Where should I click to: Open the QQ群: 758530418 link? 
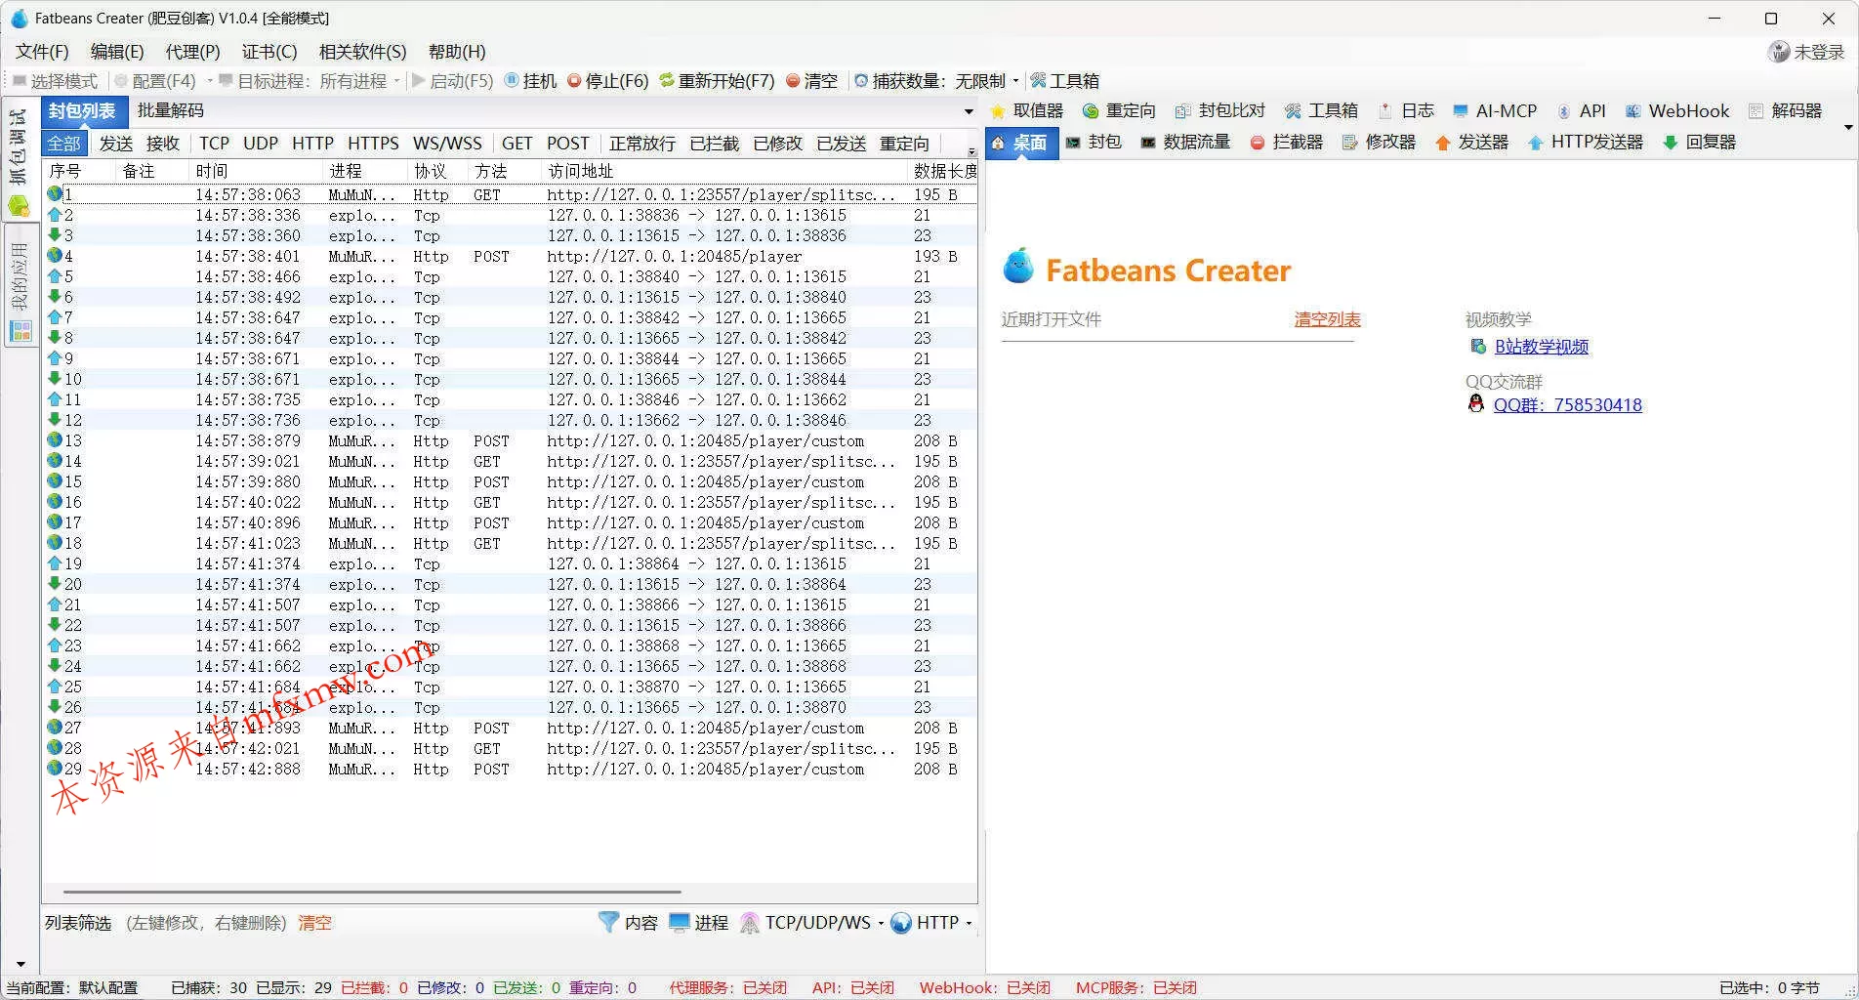pyautogui.click(x=1567, y=405)
